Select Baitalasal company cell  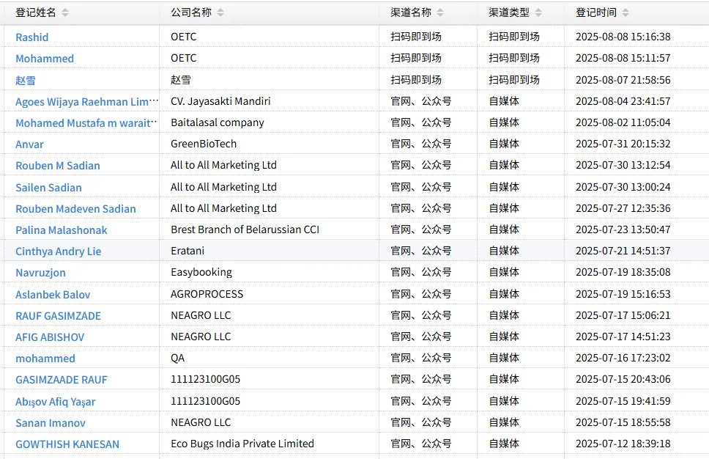(217, 122)
